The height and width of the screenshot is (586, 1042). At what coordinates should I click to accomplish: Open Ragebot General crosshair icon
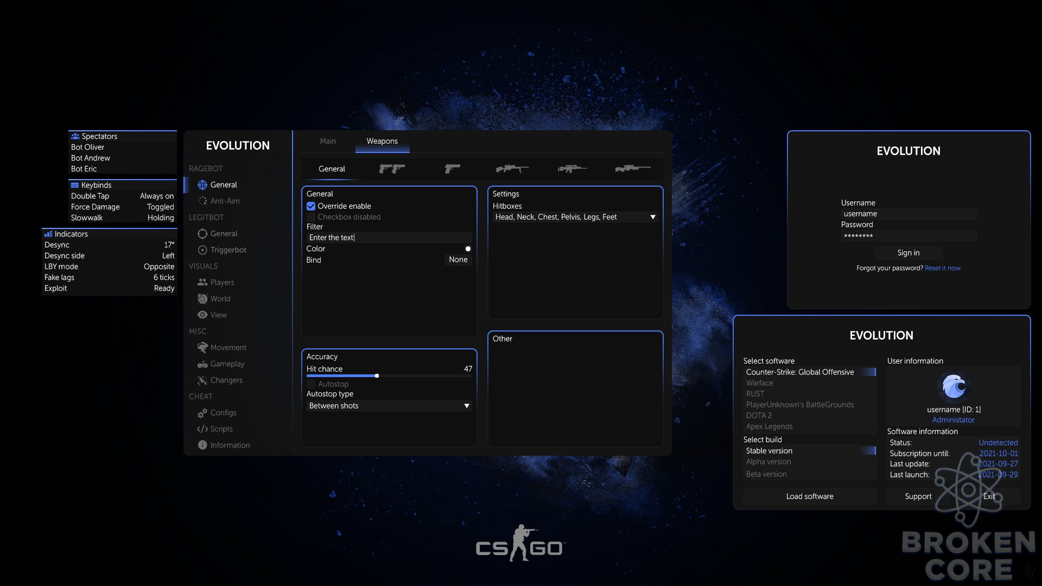(202, 185)
